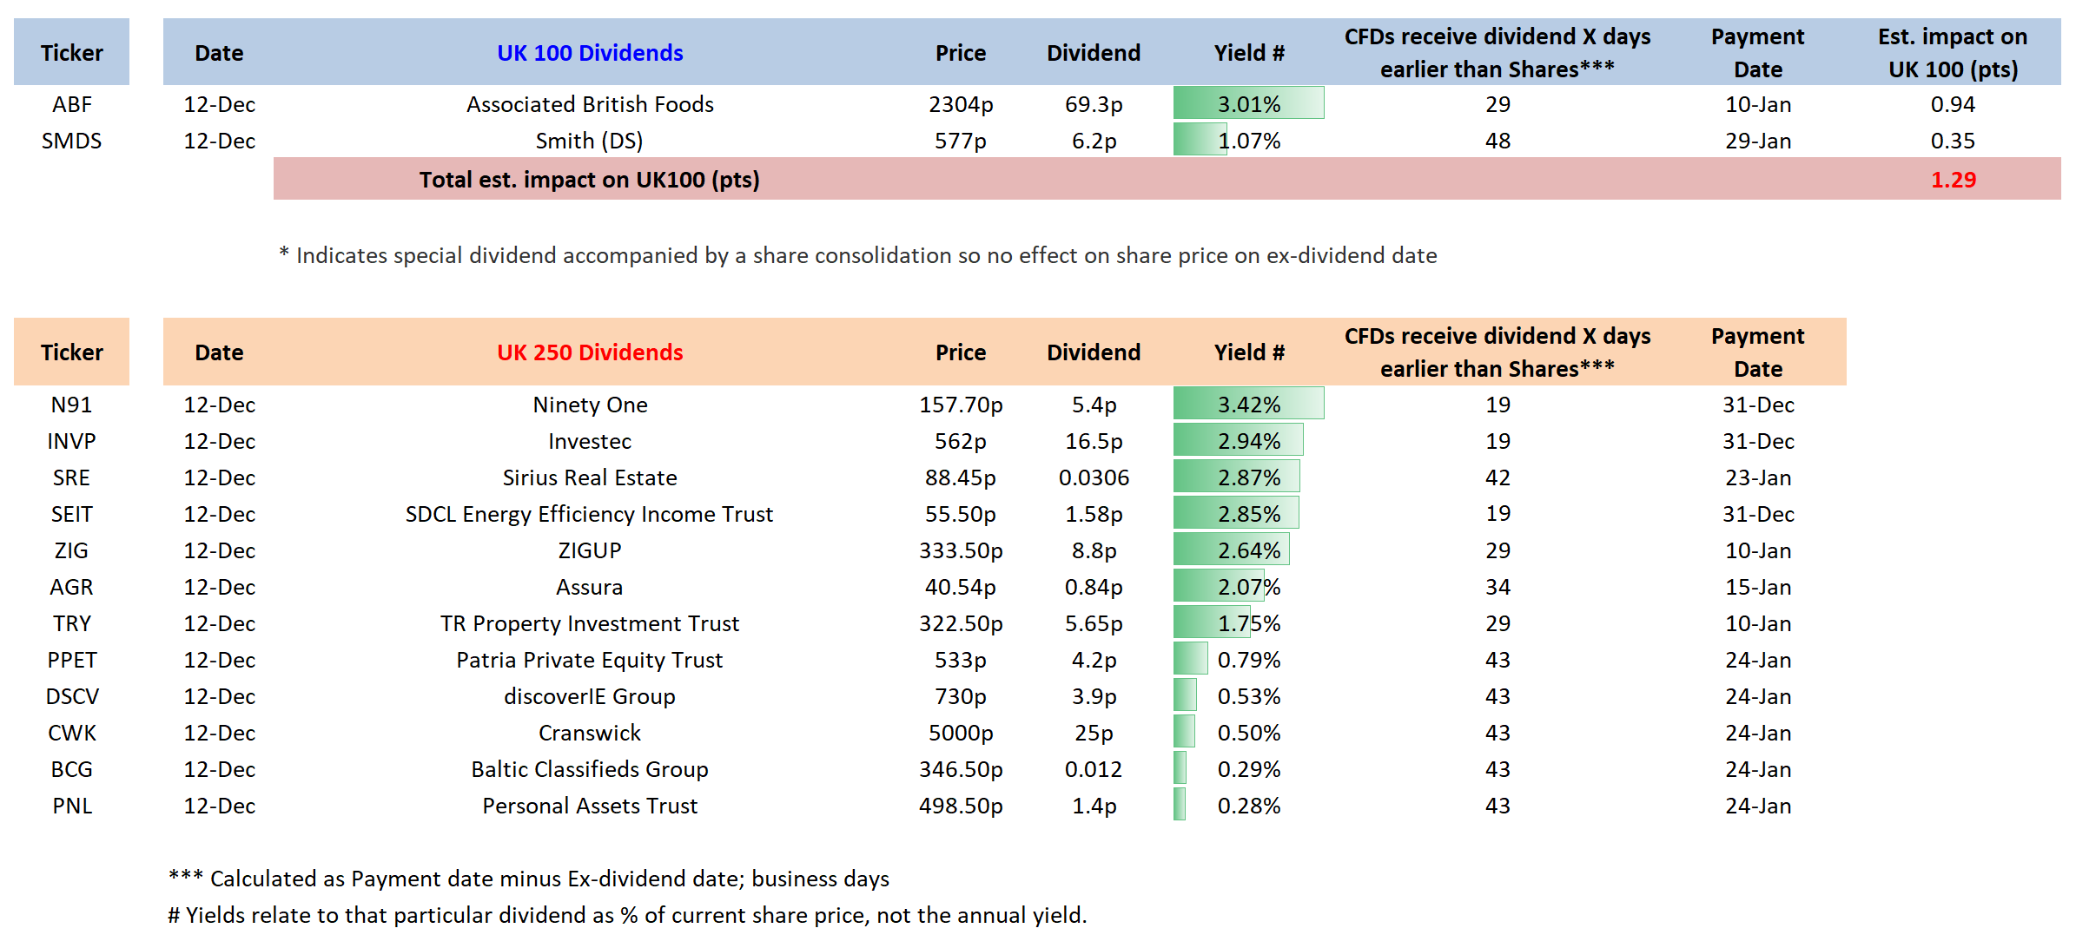The height and width of the screenshot is (948, 2076).
Task: Click the UK 250 Dividends header
Action: (x=590, y=352)
